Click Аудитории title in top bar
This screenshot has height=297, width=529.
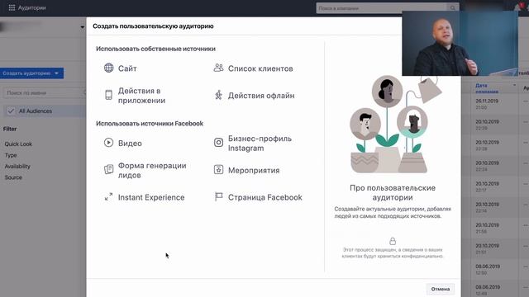tap(31, 7)
